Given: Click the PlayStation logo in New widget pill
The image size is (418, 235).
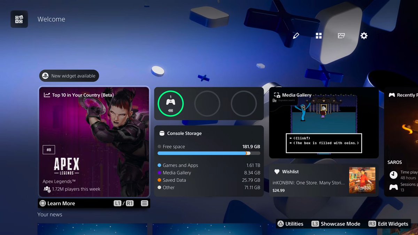Looking at the screenshot, I should [45, 76].
